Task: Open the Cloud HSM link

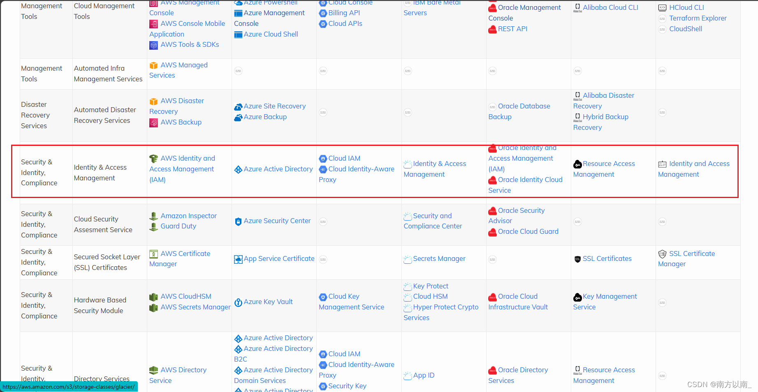Action: [x=430, y=296]
